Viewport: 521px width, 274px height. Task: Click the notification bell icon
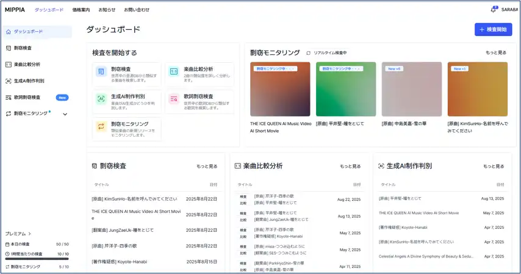click(494, 10)
